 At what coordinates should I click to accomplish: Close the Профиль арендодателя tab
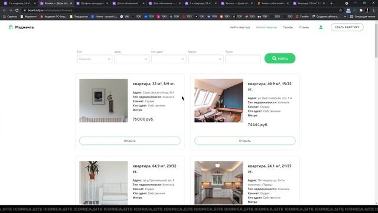pyautogui.click(x=107, y=4)
